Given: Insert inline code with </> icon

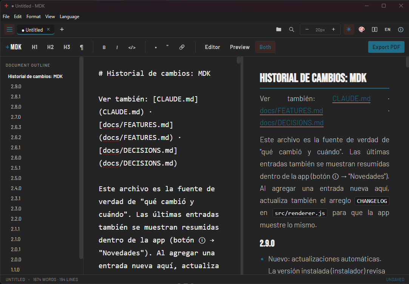Looking at the screenshot, I should point(132,47).
